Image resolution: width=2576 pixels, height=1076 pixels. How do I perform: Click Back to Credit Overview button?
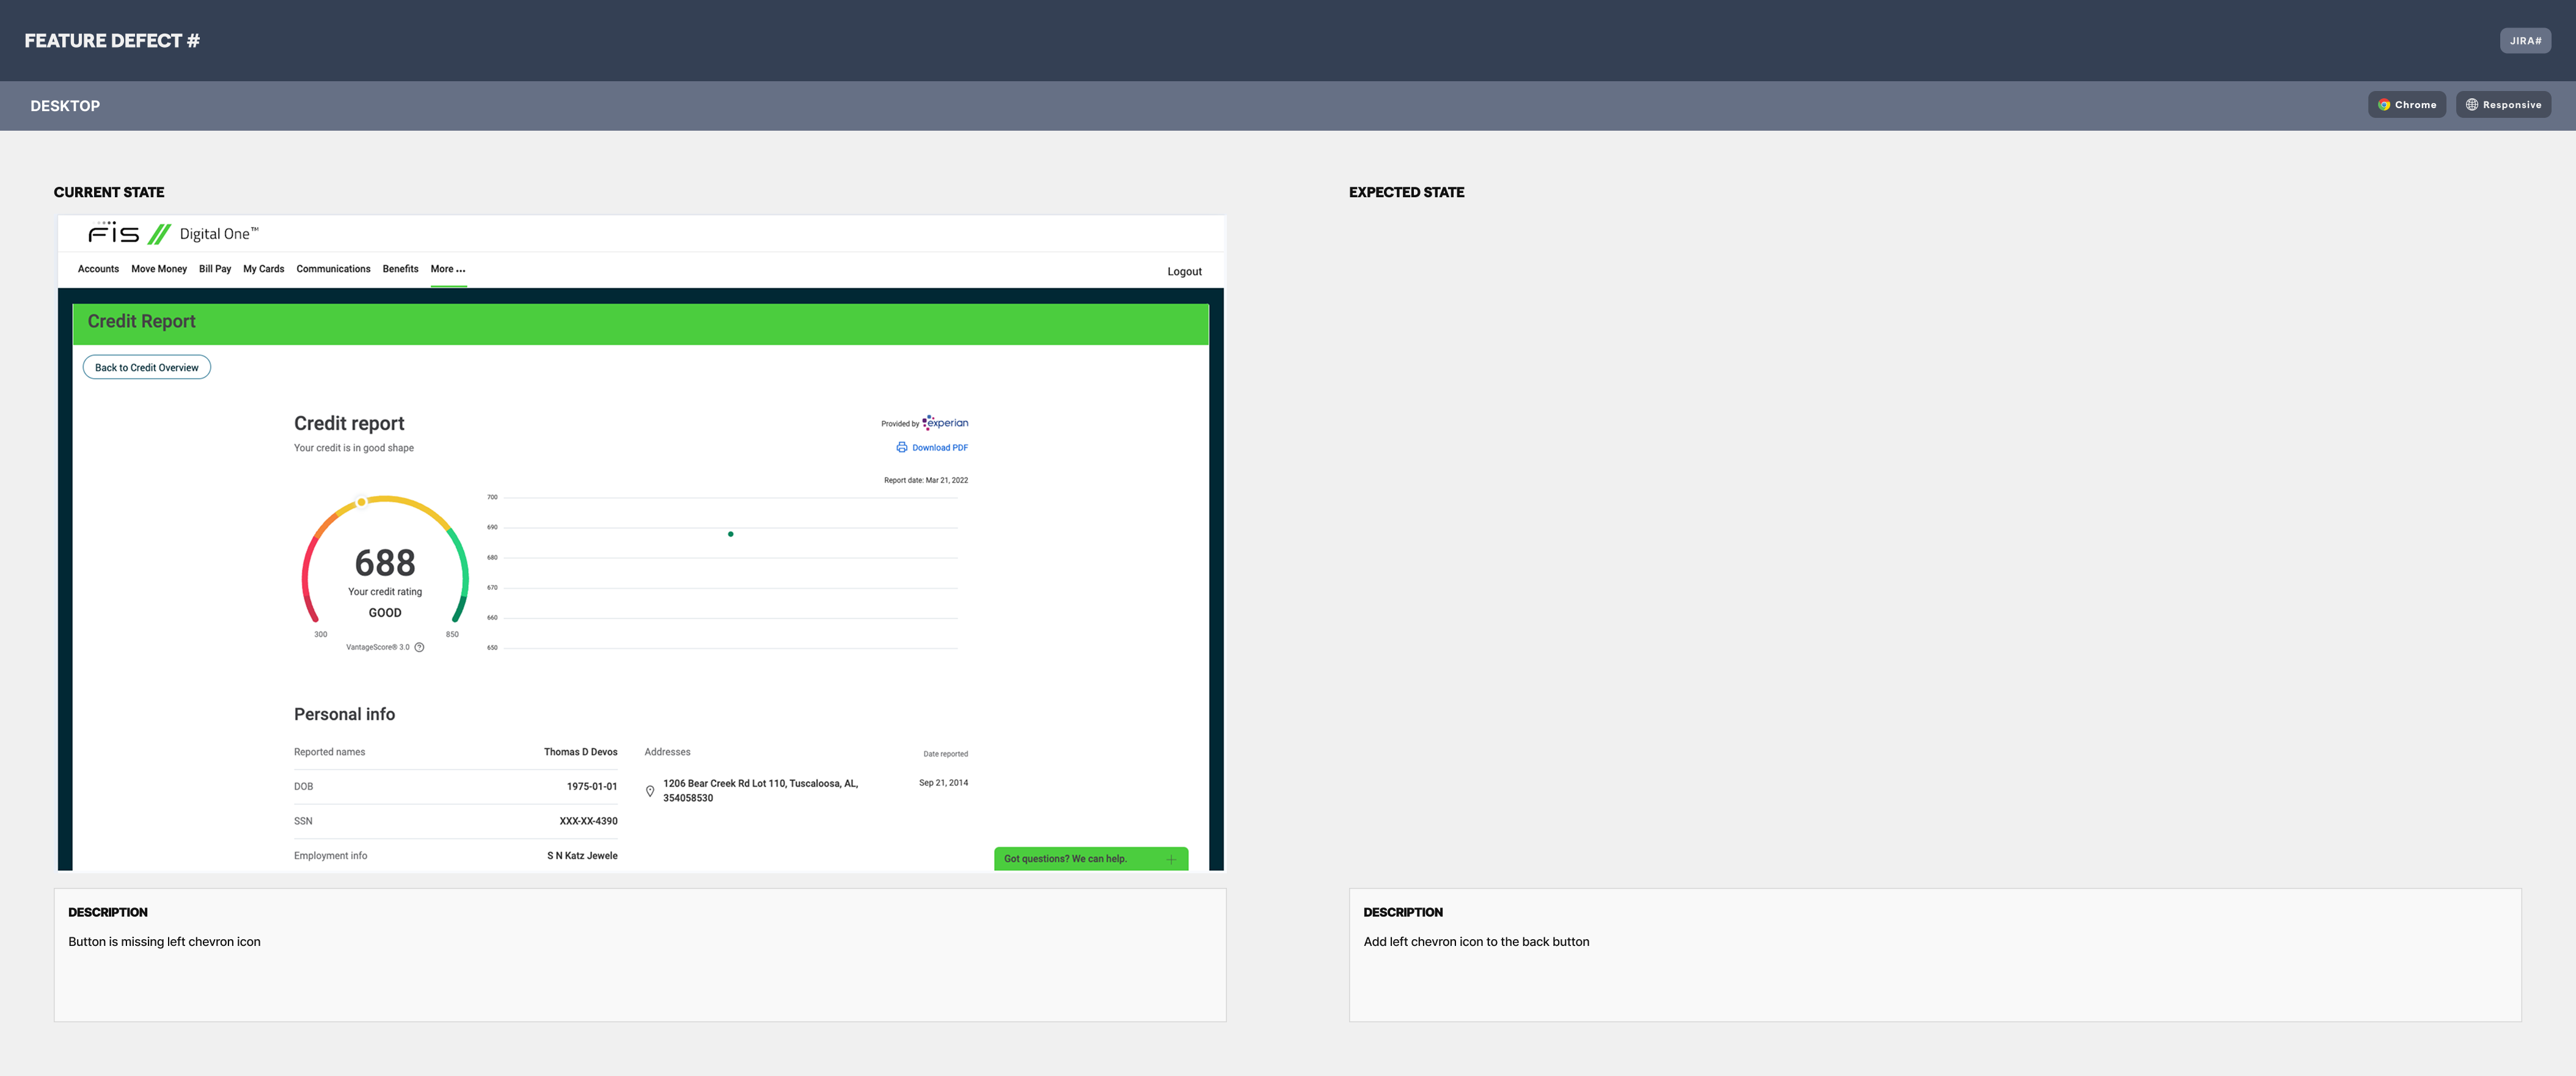coord(147,368)
